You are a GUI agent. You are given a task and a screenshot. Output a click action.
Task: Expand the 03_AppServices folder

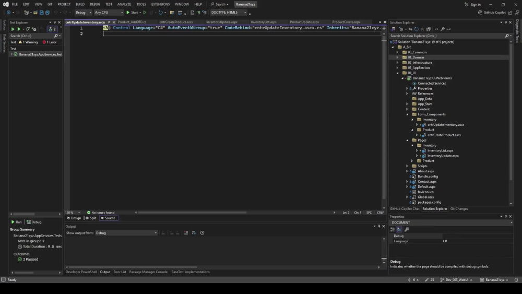[x=397, y=67]
